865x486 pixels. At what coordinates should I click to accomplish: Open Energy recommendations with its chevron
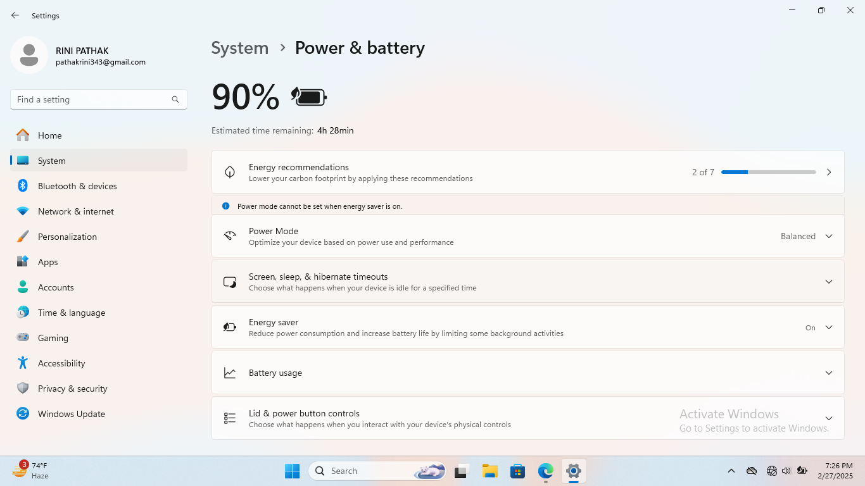pos(829,172)
